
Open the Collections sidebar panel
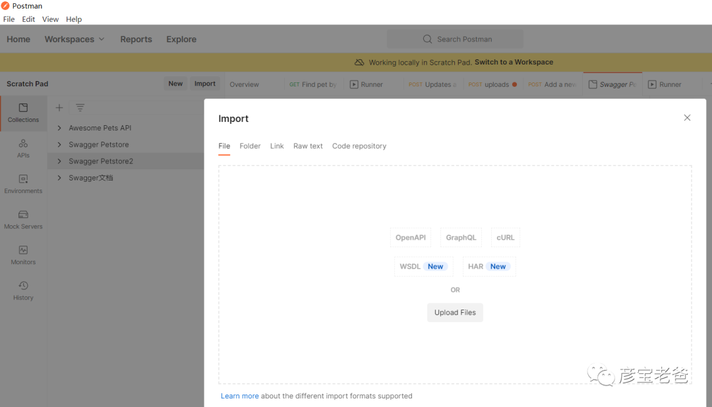click(x=23, y=113)
